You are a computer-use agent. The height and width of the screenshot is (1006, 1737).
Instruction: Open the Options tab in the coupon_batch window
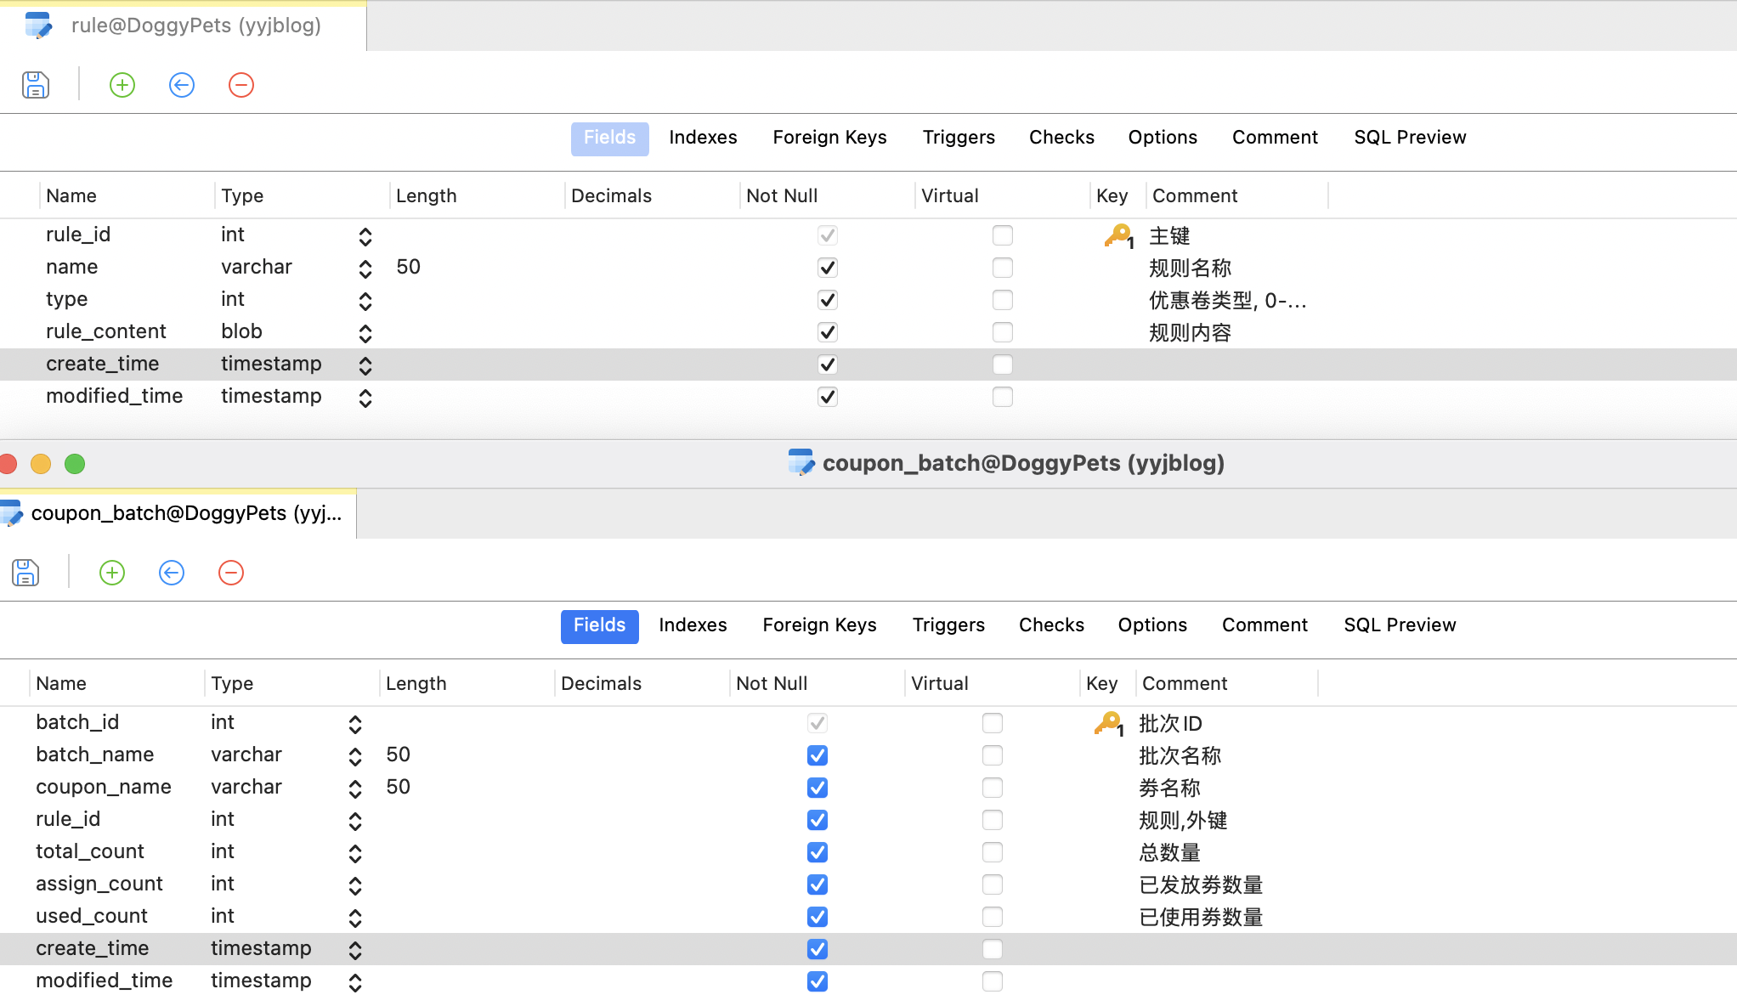click(1152, 625)
